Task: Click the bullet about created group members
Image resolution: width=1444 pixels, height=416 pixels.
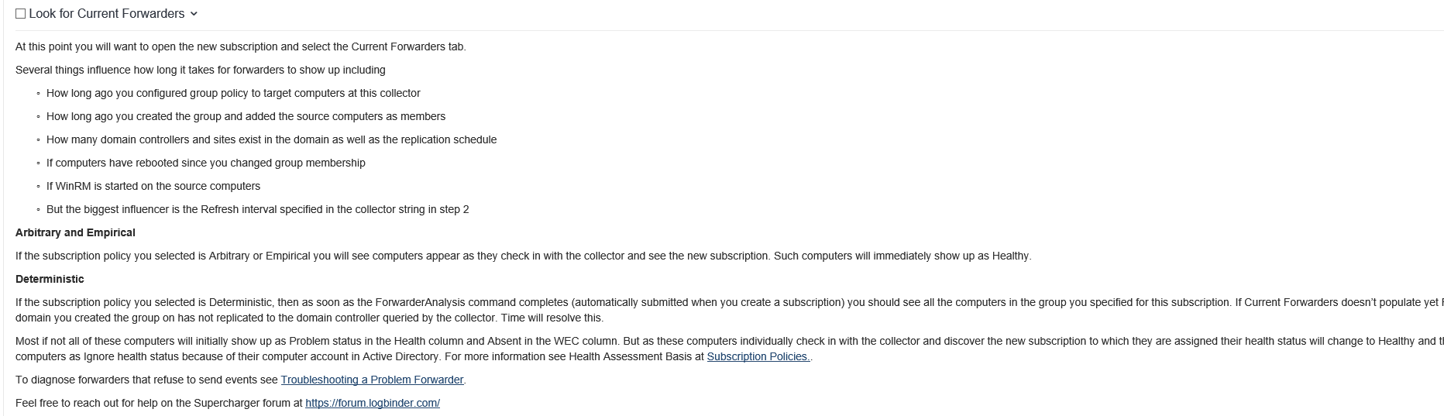Action: click(x=246, y=117)
